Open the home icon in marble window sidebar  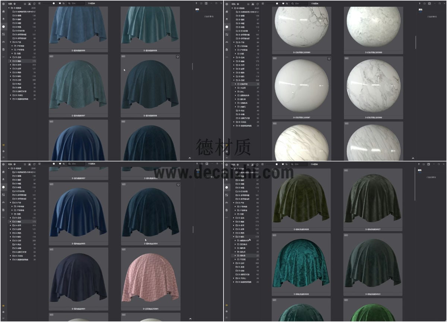(x=227, y=12)
